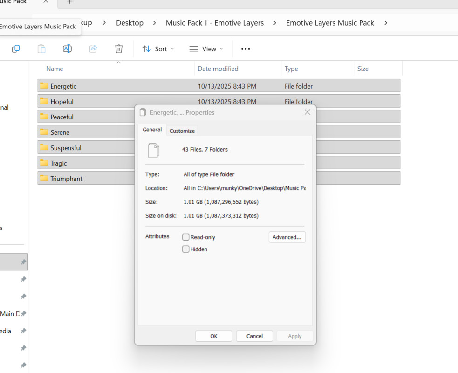The width and height of the screenshot is (458, 373).
Task: Click the Paste icon in the toolbar
Action: coord(41,48)
